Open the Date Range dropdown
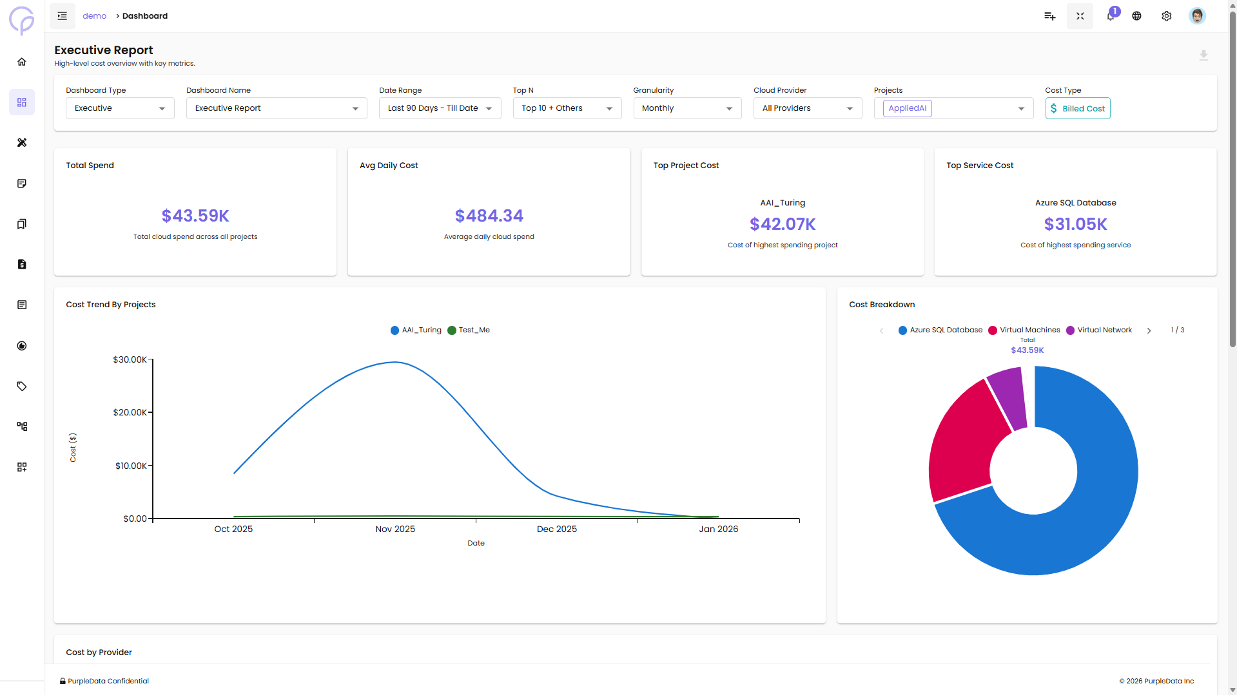The width and height of the screenshot is (1237, 695). coord(440,108)
